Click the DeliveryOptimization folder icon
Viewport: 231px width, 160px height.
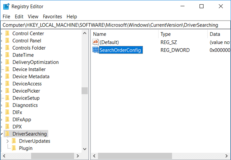coord(7,62)
